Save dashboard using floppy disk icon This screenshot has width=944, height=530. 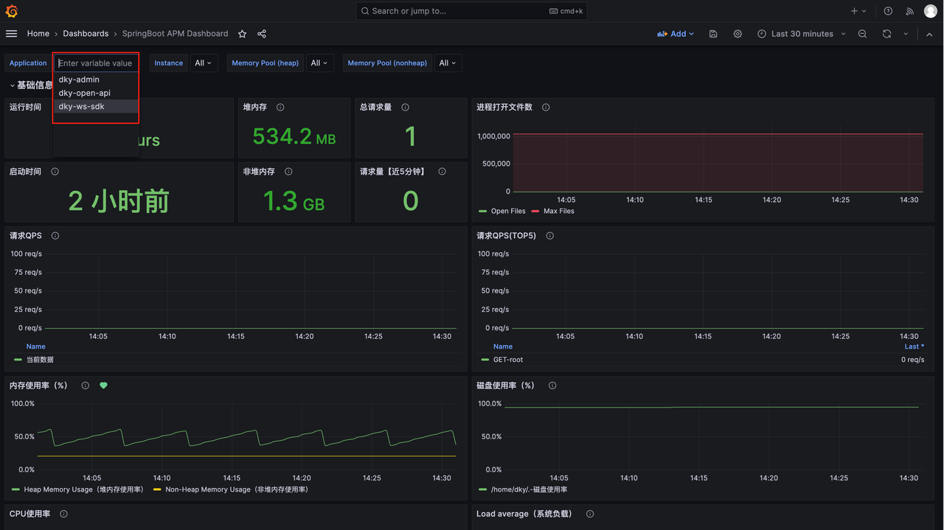(x=713, y=34)
